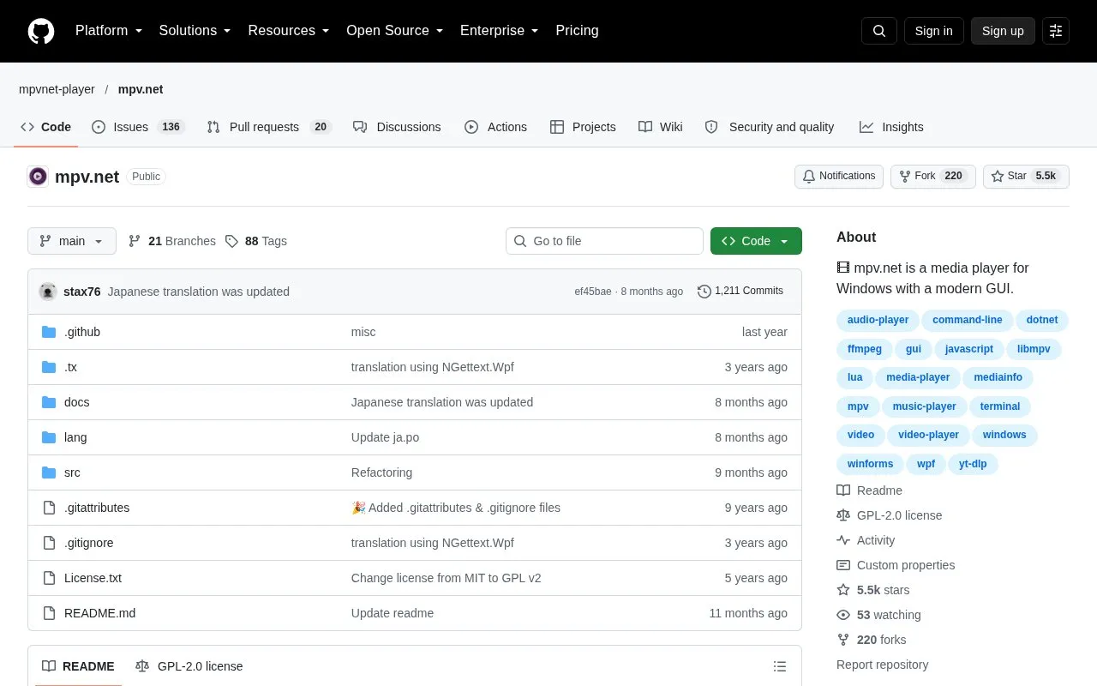Open the README.md file row

415,613
